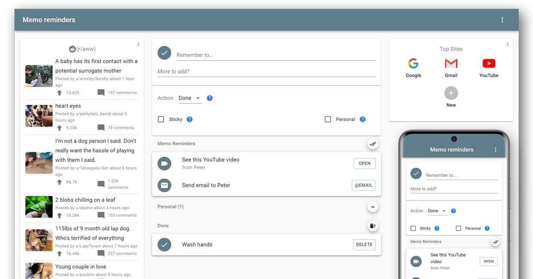The image size is (533, 279).
Task: Click the DELETE button for Wash hands
Action: click(364, 245)
